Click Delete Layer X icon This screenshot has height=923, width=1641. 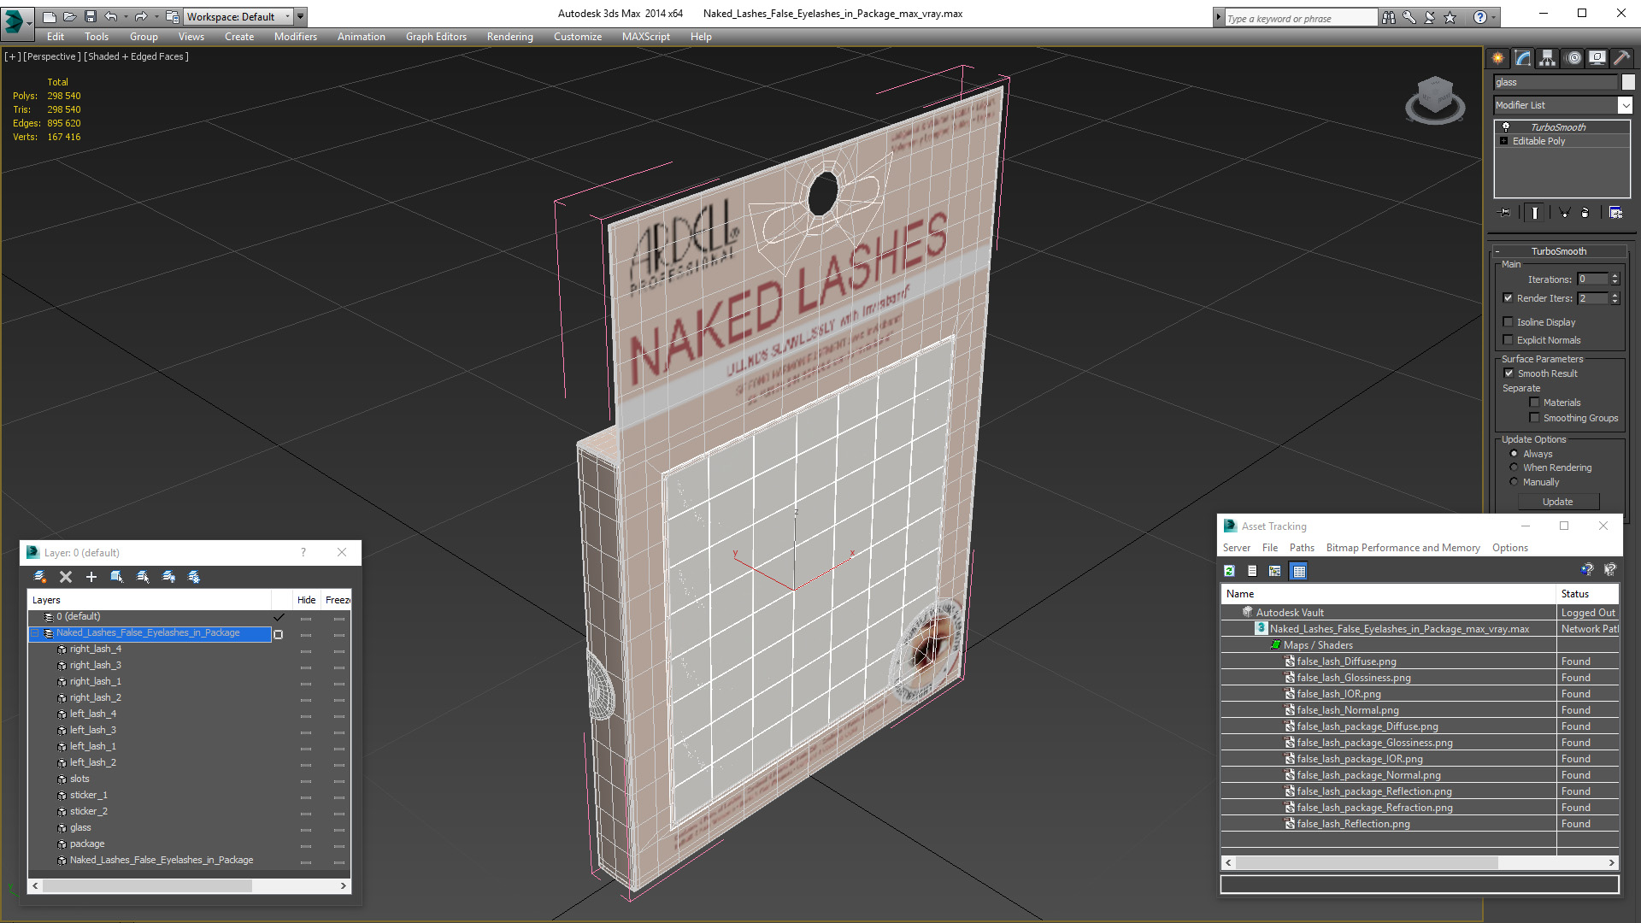66,577
